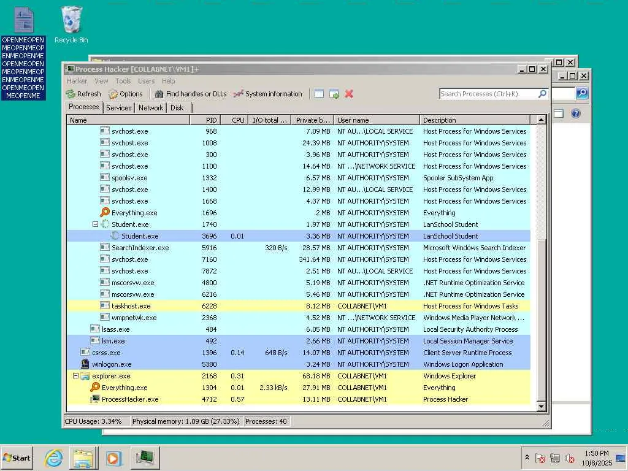Click the spoolsv.exe process icon

pos(105,177)
